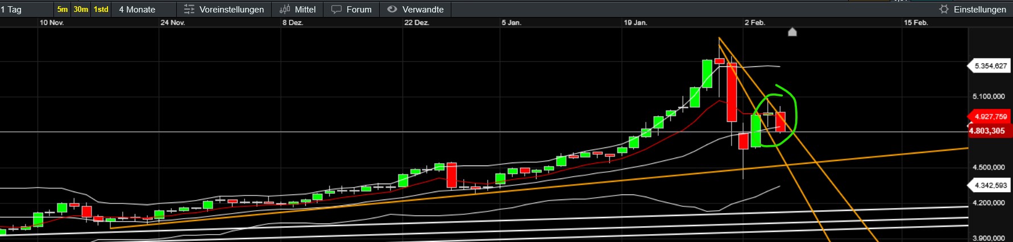Open the Verwandte menu
Screen dimensions: 1013x242
pos(415,10)
